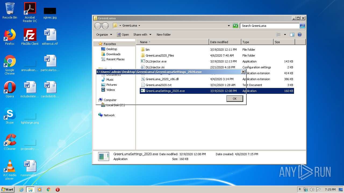Select GreenLuma2020.txt file row
344x193 pixels.
(x=217, y=85)
